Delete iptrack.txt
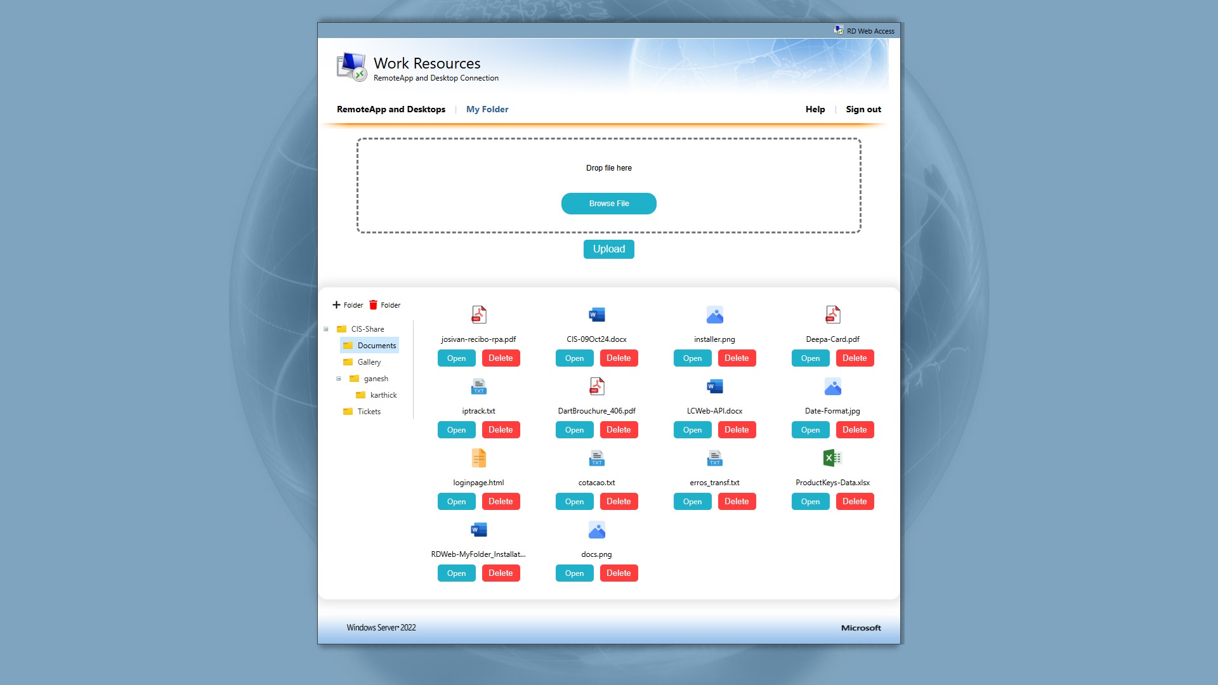Viewport: 1218px width, 685px height. click(x=501, y=430)
